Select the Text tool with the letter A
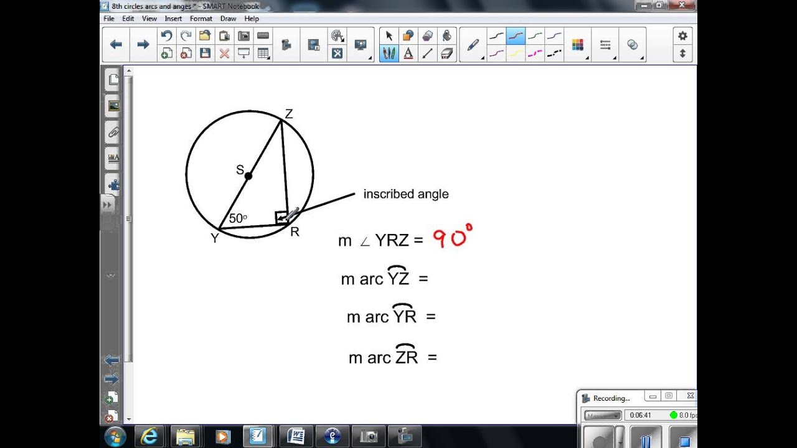Viewport: 797px width, 448px height. click(x=408, y=54)
